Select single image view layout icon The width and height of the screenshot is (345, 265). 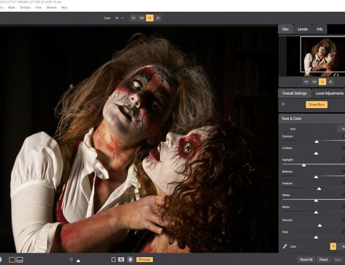point(12,260)
